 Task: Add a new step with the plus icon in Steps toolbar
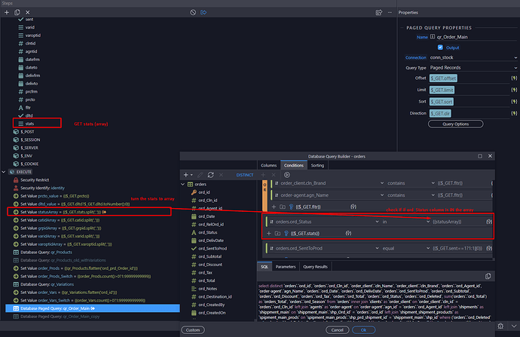[7, 12]
